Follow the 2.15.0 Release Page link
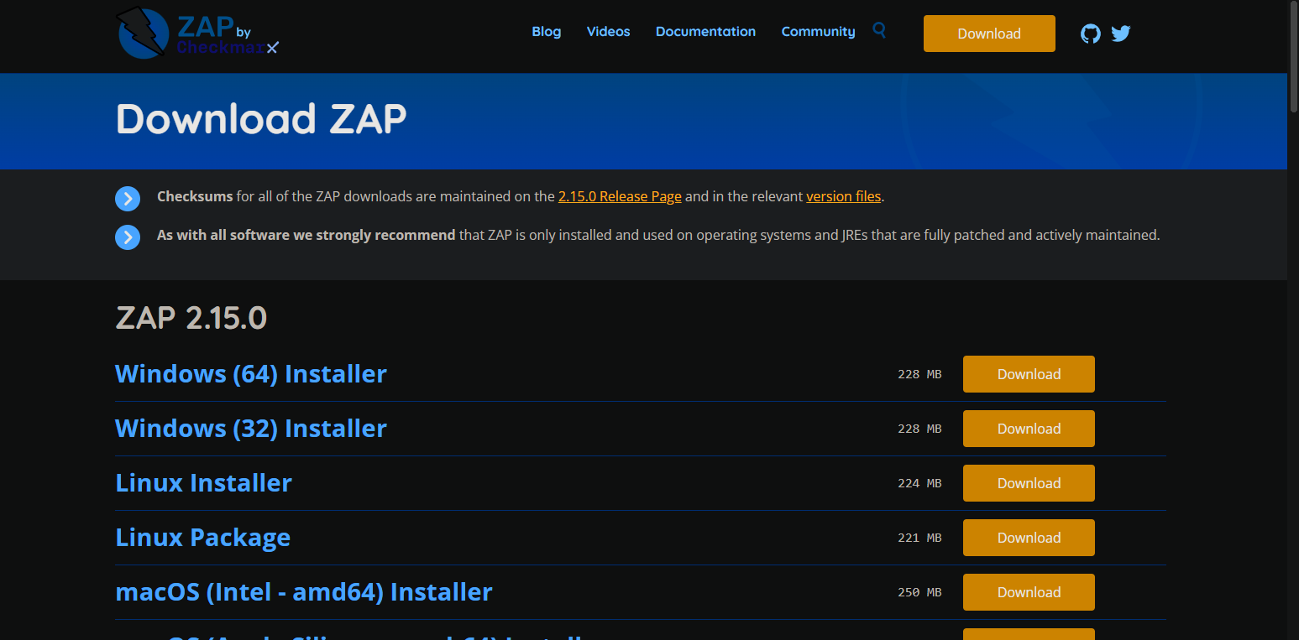1299x640 pixels. click(x=620, y=196)
